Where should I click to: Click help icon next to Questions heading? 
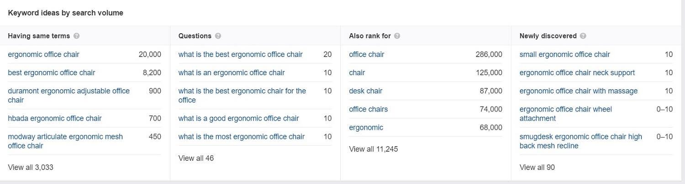click(x=218, y=36)
